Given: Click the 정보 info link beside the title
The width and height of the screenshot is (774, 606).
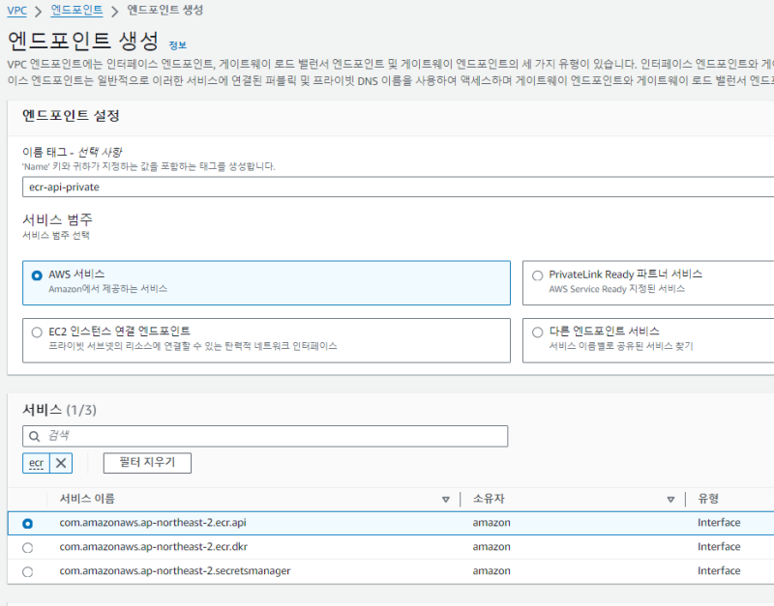Looking at the screenshot, I should 177,45.
